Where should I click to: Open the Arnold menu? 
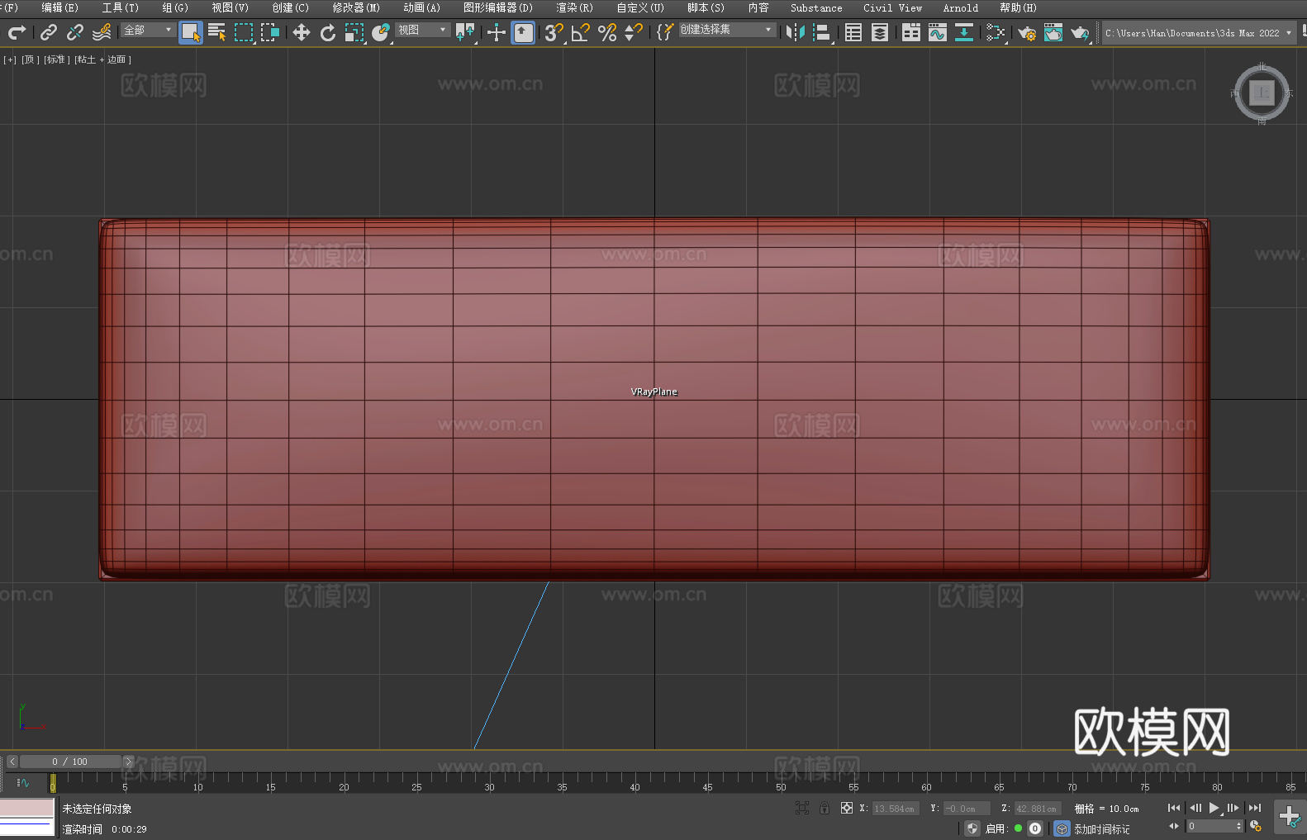[x=960, y=7]
